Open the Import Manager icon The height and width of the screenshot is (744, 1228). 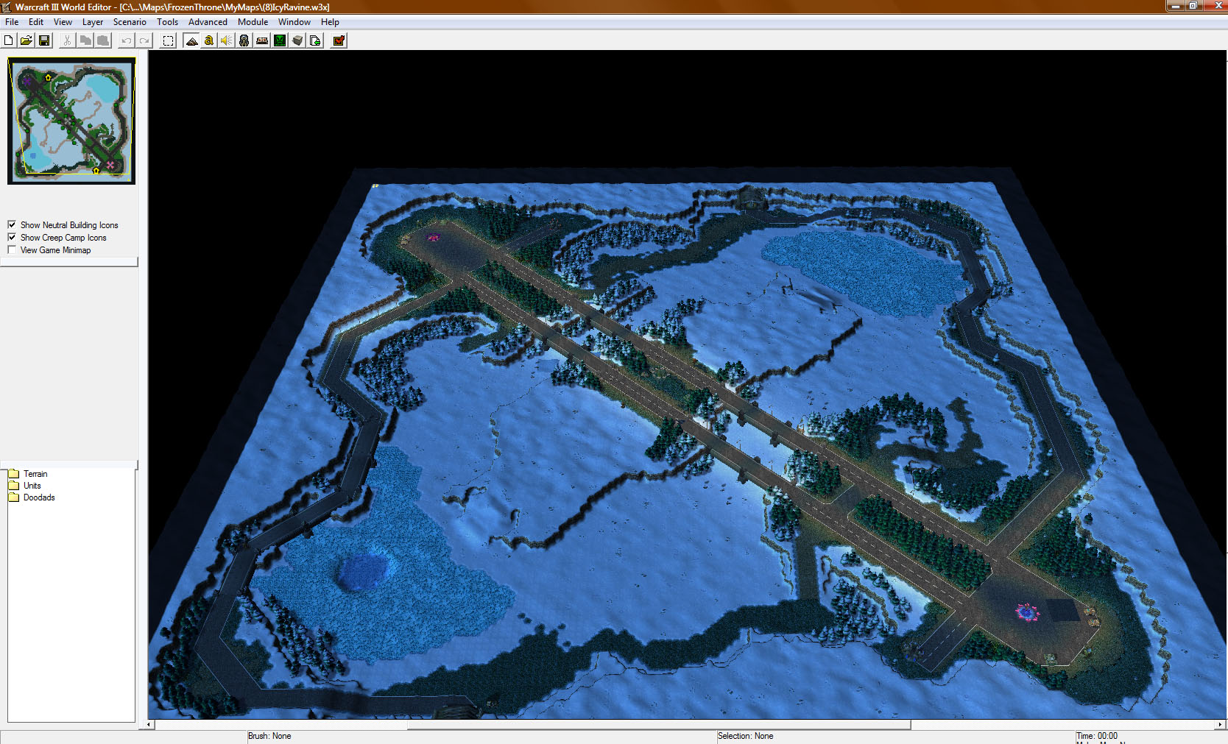315,40
